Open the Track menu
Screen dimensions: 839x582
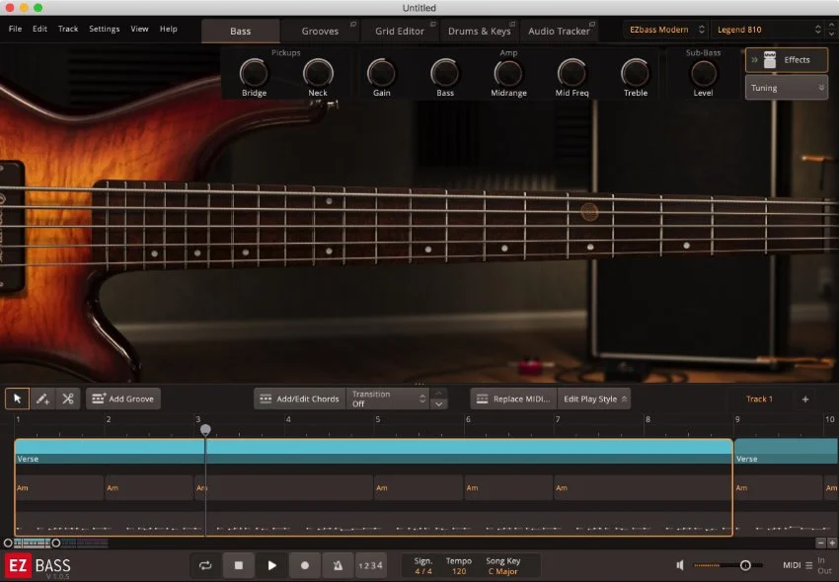(x=68, y=29)
